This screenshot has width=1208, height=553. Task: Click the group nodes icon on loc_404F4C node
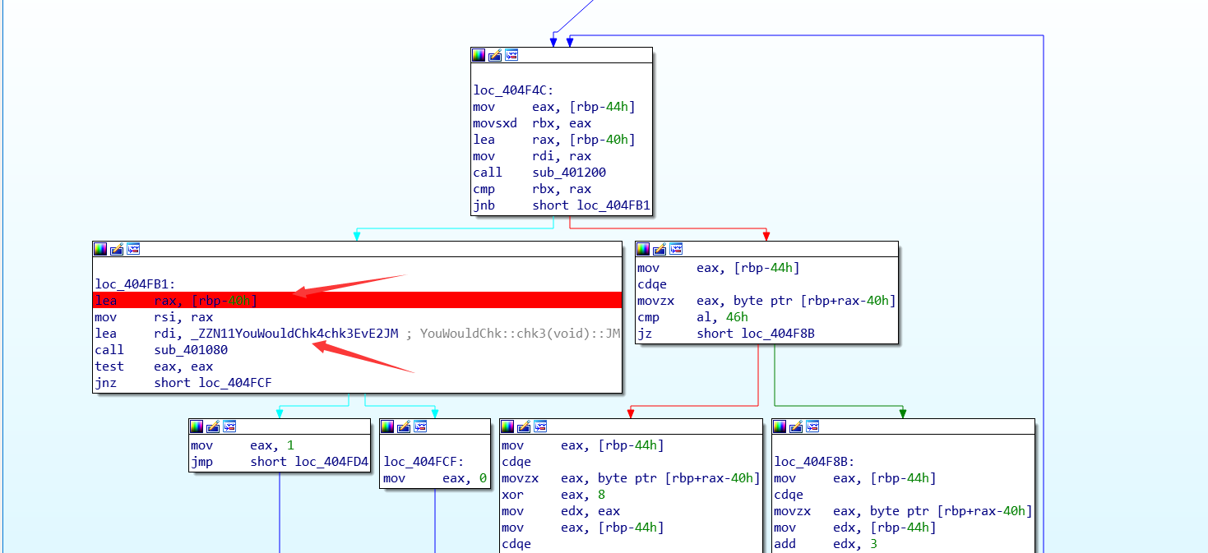tap(511, 55)
